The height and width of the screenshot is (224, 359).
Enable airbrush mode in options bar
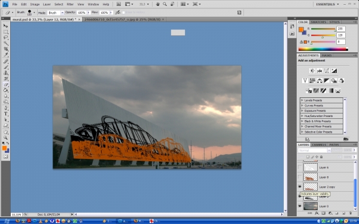[118, 13]
